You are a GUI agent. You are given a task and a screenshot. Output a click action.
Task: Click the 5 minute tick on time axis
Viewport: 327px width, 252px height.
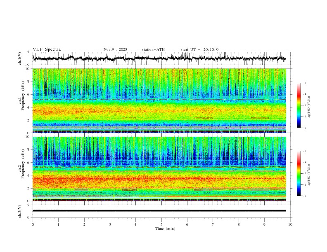point(161,224)
